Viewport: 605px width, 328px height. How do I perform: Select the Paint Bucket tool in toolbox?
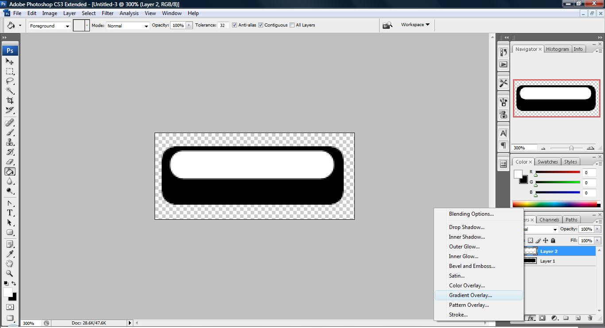[10, 172]
